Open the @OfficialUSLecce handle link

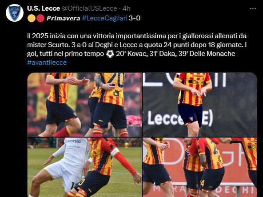point(89,8)
